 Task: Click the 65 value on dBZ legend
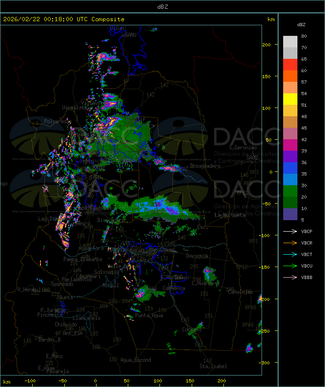[304, 59]
